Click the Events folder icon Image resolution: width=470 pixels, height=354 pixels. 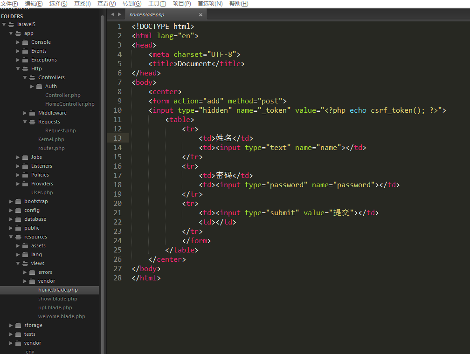click(25, 51)
